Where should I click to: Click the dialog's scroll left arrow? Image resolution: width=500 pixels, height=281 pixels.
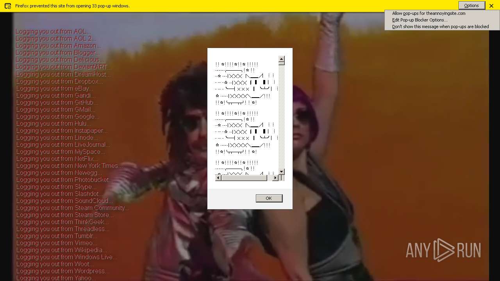(218, 178)
